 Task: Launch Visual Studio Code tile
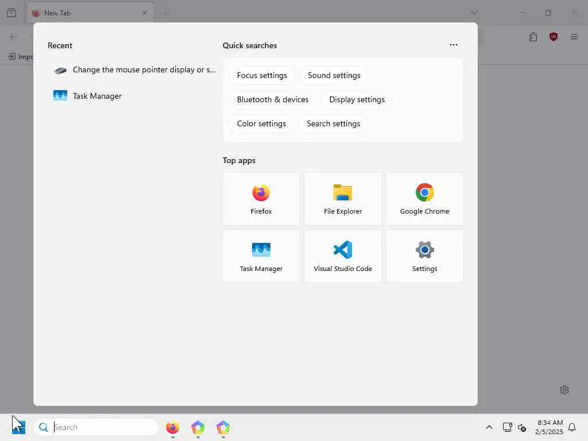(x=343, y=256)
